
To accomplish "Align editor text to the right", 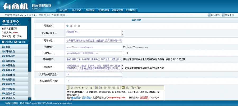I will click(114, 88).
